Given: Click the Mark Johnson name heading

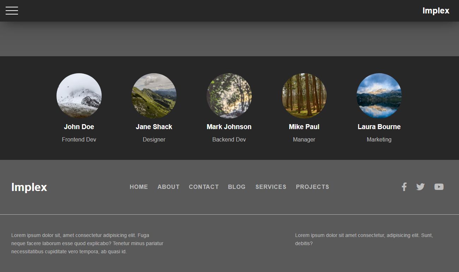Looking at the screenshot, I should tap(229, 127).
